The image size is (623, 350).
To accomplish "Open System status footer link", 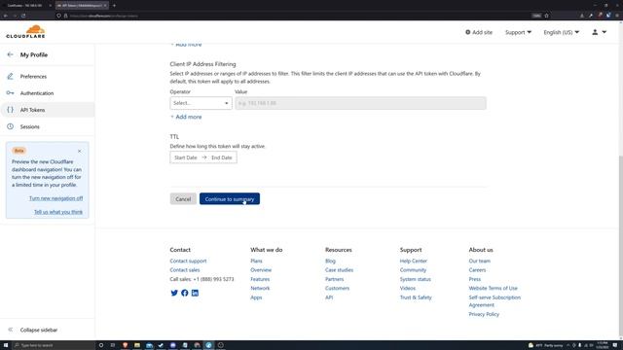I will point(416,279).
